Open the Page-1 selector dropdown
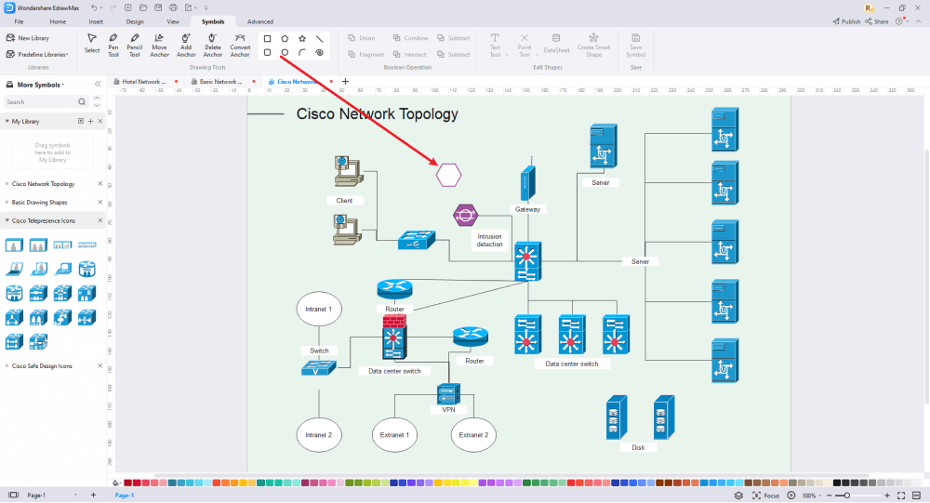 [x=52, y=495]
